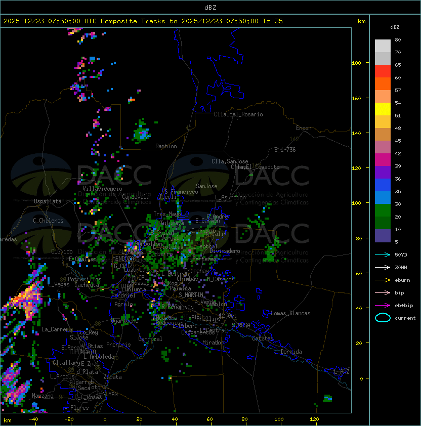Click the white 30HM arrow legend icon
The height and width of the screenshot is (426, 421).
(383, 267)
